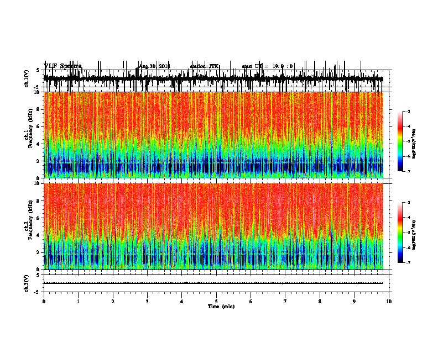
Task: Click time axis tick label "8"
Action: [x=320, y=301]
